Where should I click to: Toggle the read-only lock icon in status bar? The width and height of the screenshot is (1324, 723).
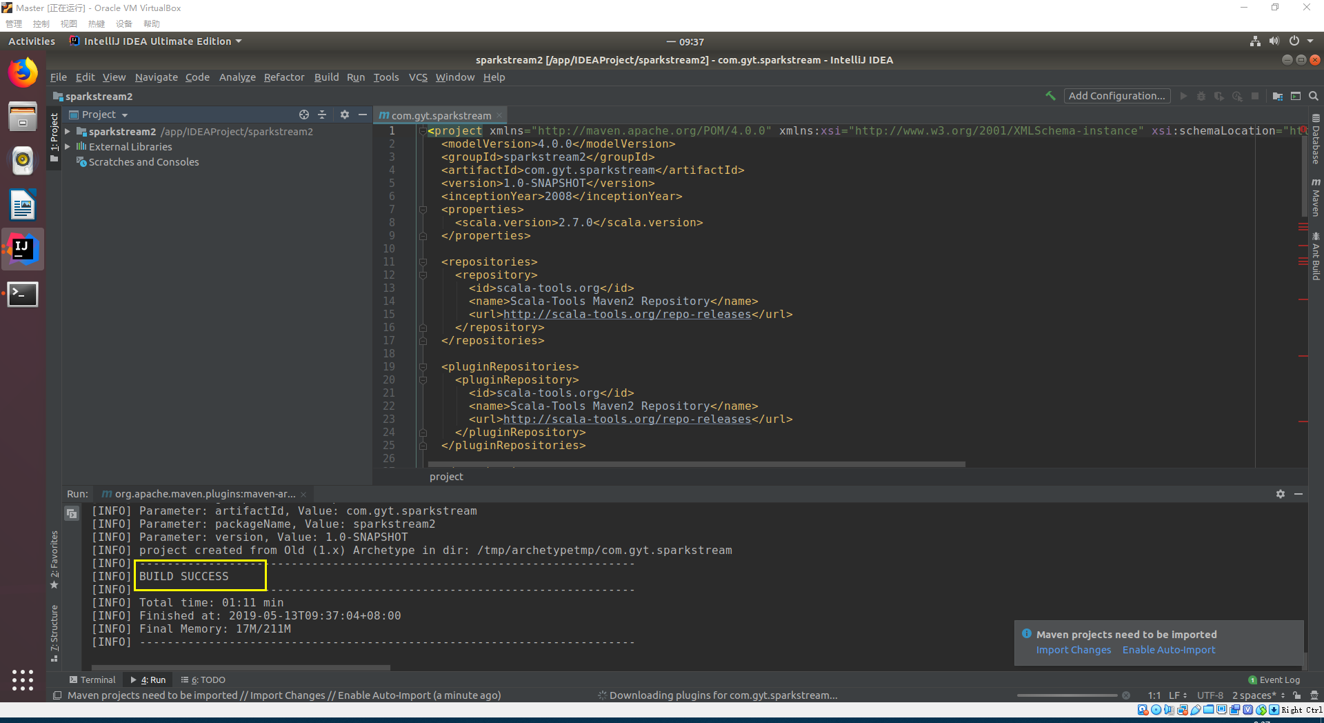tap(1297, 695)
